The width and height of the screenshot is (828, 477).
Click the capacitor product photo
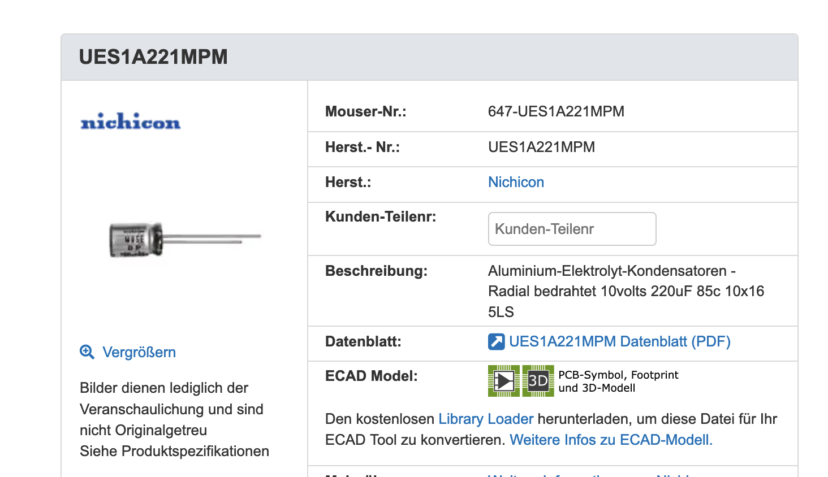pos(185,239)
